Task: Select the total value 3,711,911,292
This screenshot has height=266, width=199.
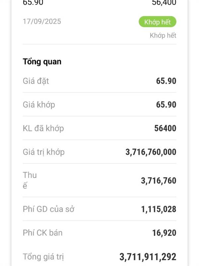Action: pyautogui.click(x=148, y=257)
